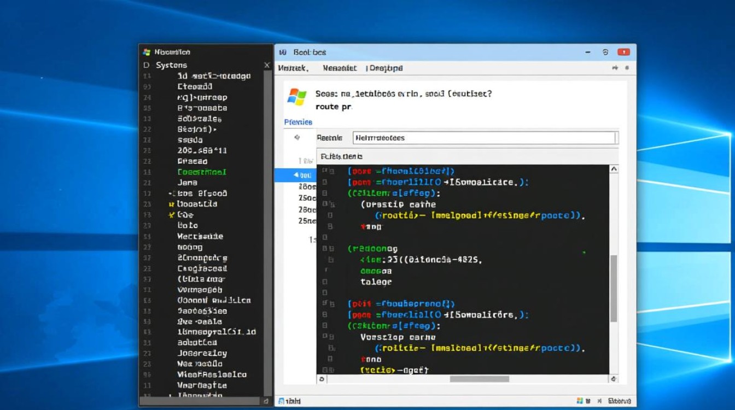Click the small icon beside the Reetnle label

click(x=297, y=138)
